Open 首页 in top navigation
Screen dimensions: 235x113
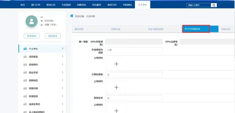tap(23, 5)
